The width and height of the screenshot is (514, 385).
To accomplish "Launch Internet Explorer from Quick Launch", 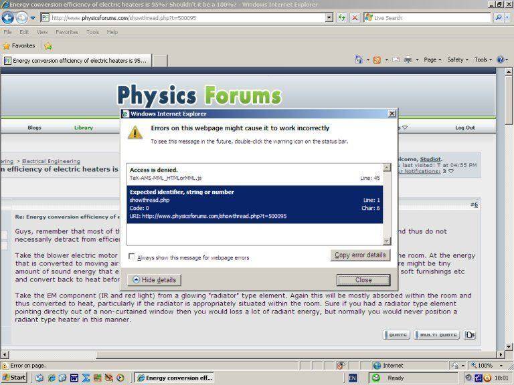I will [x=52, y=378].
